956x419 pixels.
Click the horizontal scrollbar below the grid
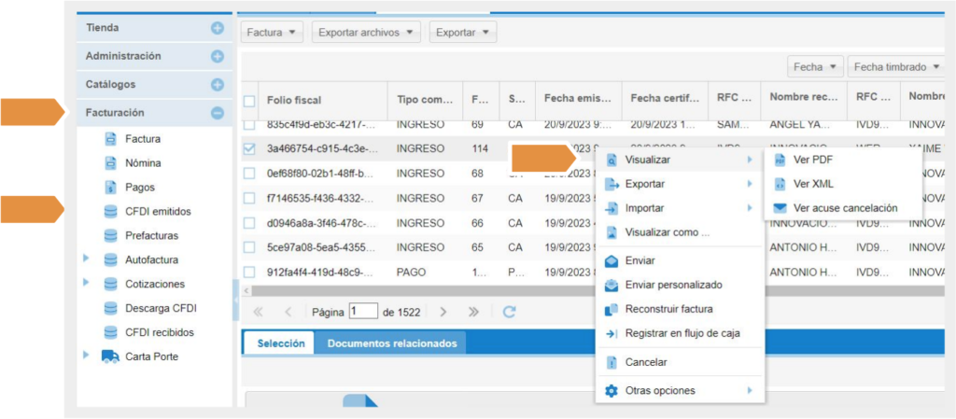420,291
